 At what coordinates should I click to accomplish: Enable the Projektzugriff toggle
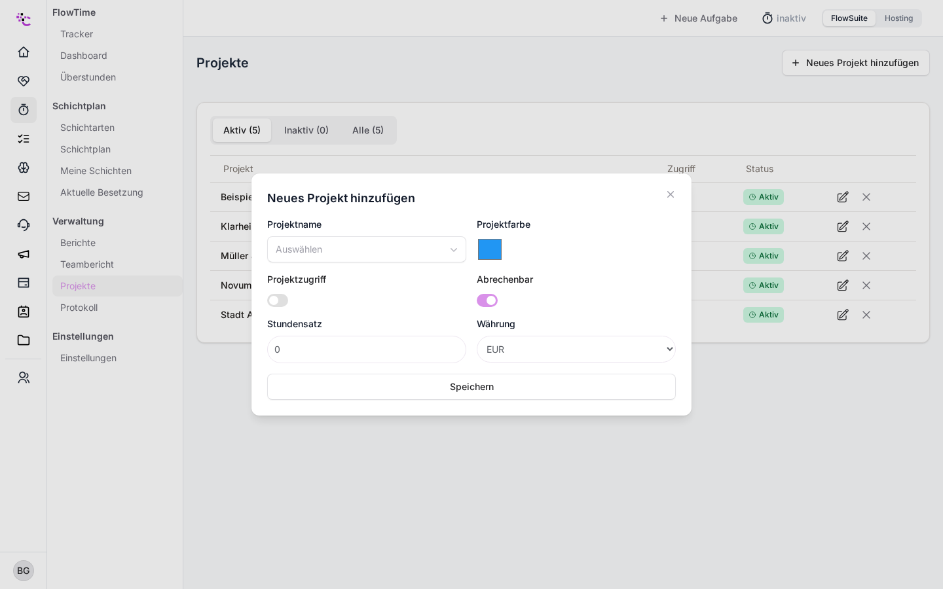pos(278,300)
